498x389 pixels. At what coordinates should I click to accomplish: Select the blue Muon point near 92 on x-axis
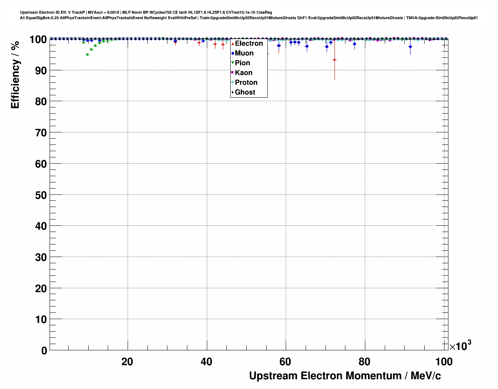(410, 47)
